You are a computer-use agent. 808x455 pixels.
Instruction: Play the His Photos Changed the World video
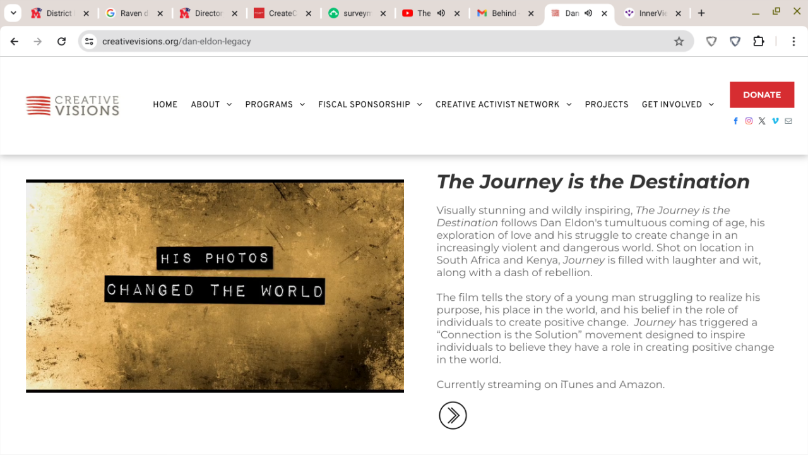215,286
